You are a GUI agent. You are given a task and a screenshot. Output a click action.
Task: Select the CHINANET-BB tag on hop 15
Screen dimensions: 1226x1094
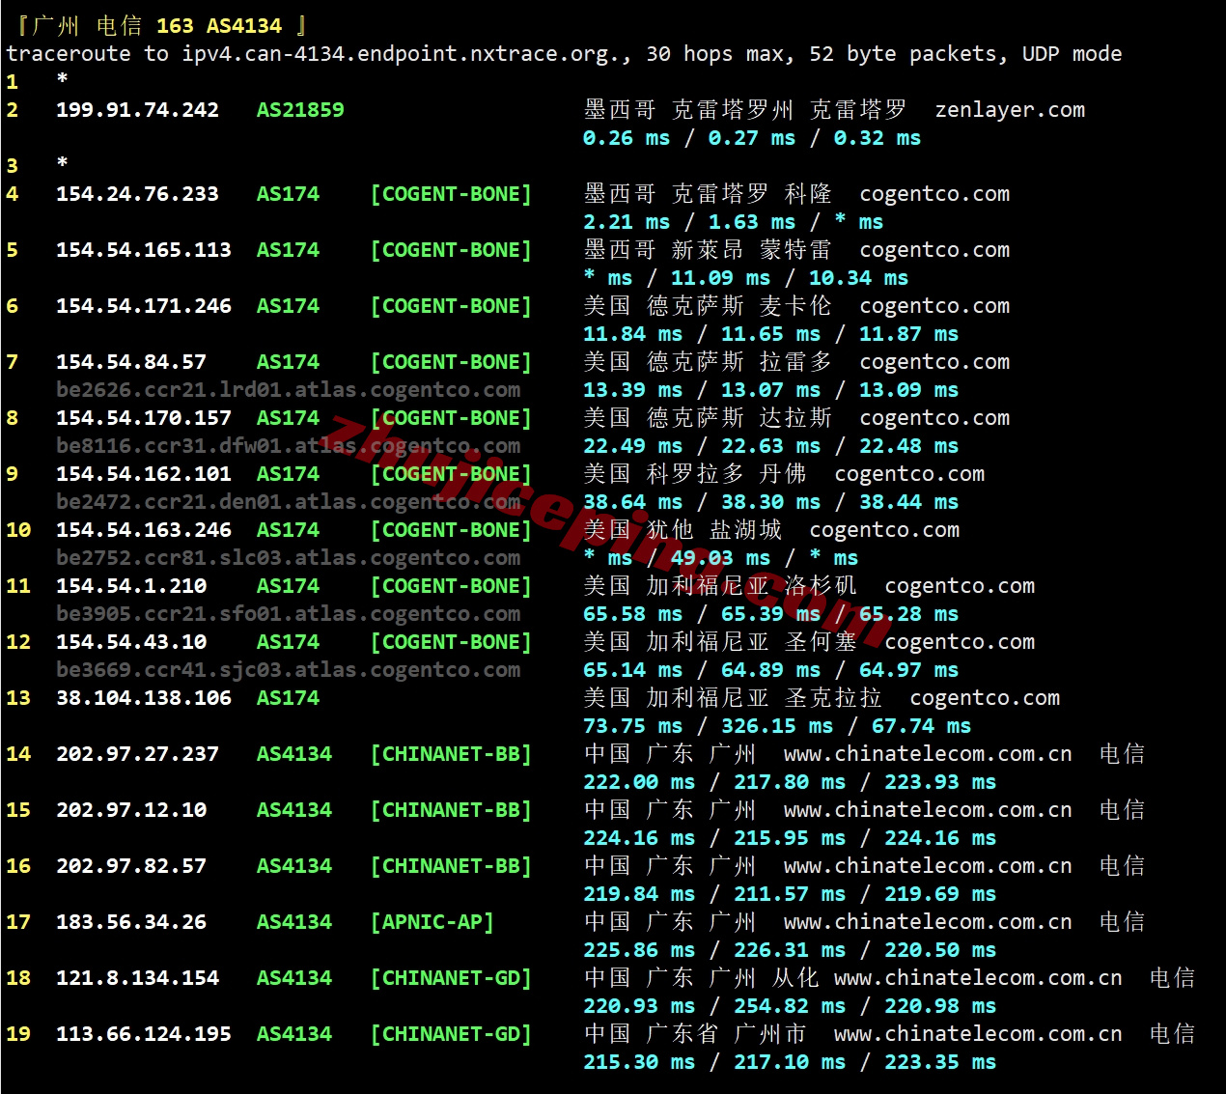tap(450, 809)
